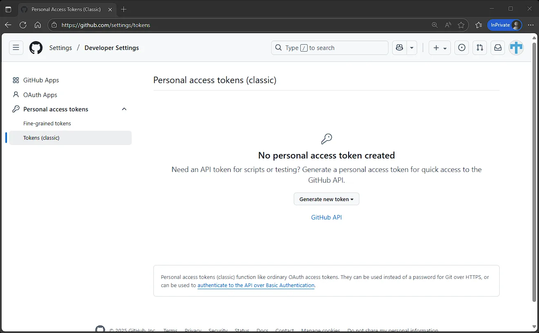Add page to favorites star icon
Screen dimensions: 539x333
coord(461,25)
